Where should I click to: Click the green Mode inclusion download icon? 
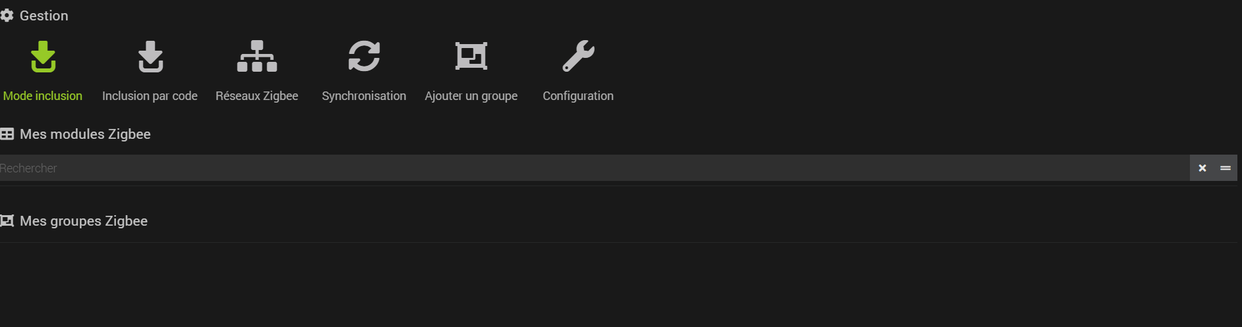click(x=44, y=57)
